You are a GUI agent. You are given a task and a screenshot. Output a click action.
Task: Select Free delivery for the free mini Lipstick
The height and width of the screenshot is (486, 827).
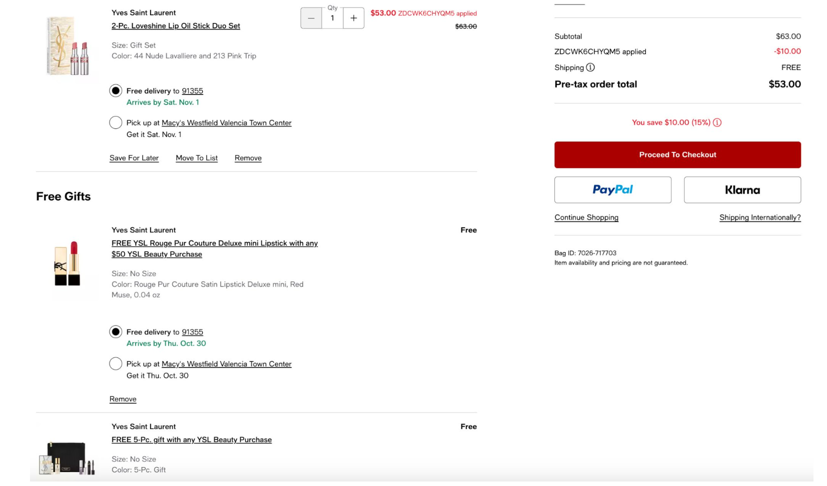tap(116, 332)
